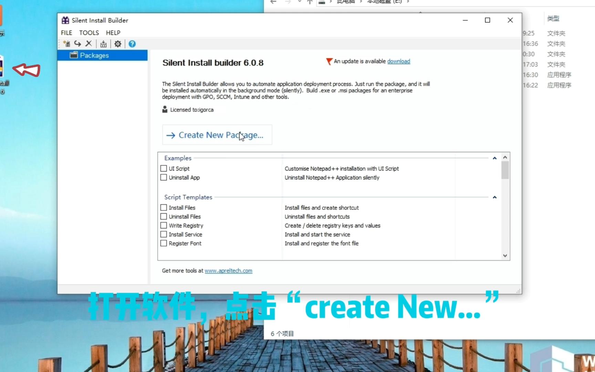Click the red update-available flag icon
The width and height of the screenshot is (595, 372).
tap(329, 61)
